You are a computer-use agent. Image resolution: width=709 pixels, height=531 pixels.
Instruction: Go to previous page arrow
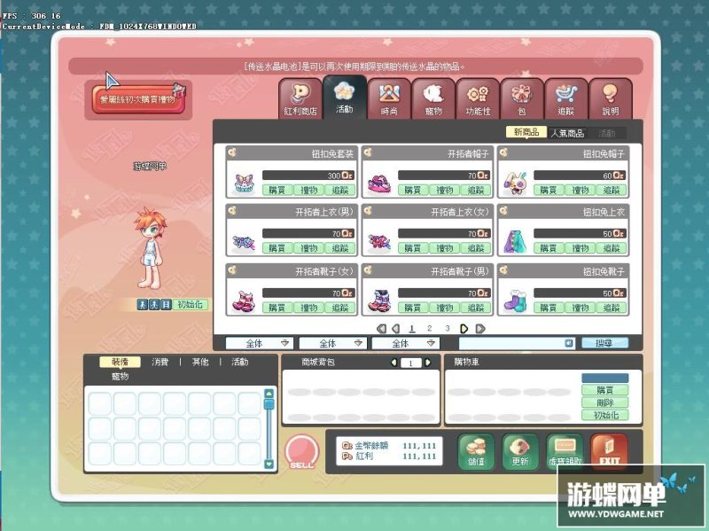tap(396, 328)
